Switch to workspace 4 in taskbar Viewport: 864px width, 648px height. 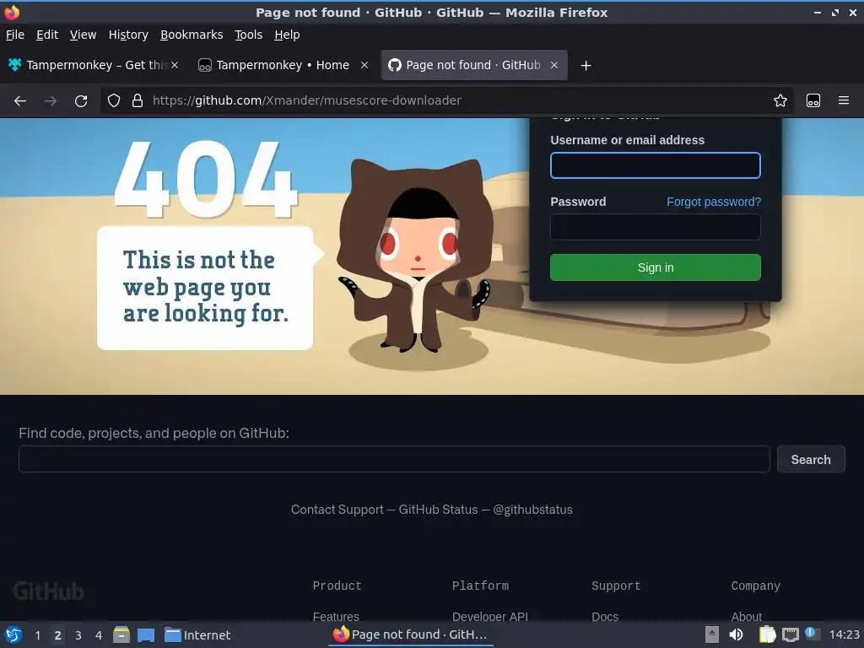tap(99, 635)
